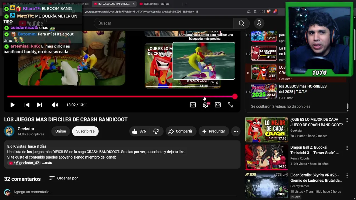Screen dimensions: 356x200
Task: Click user avatar beside comment box
Action: click(7, 192)
